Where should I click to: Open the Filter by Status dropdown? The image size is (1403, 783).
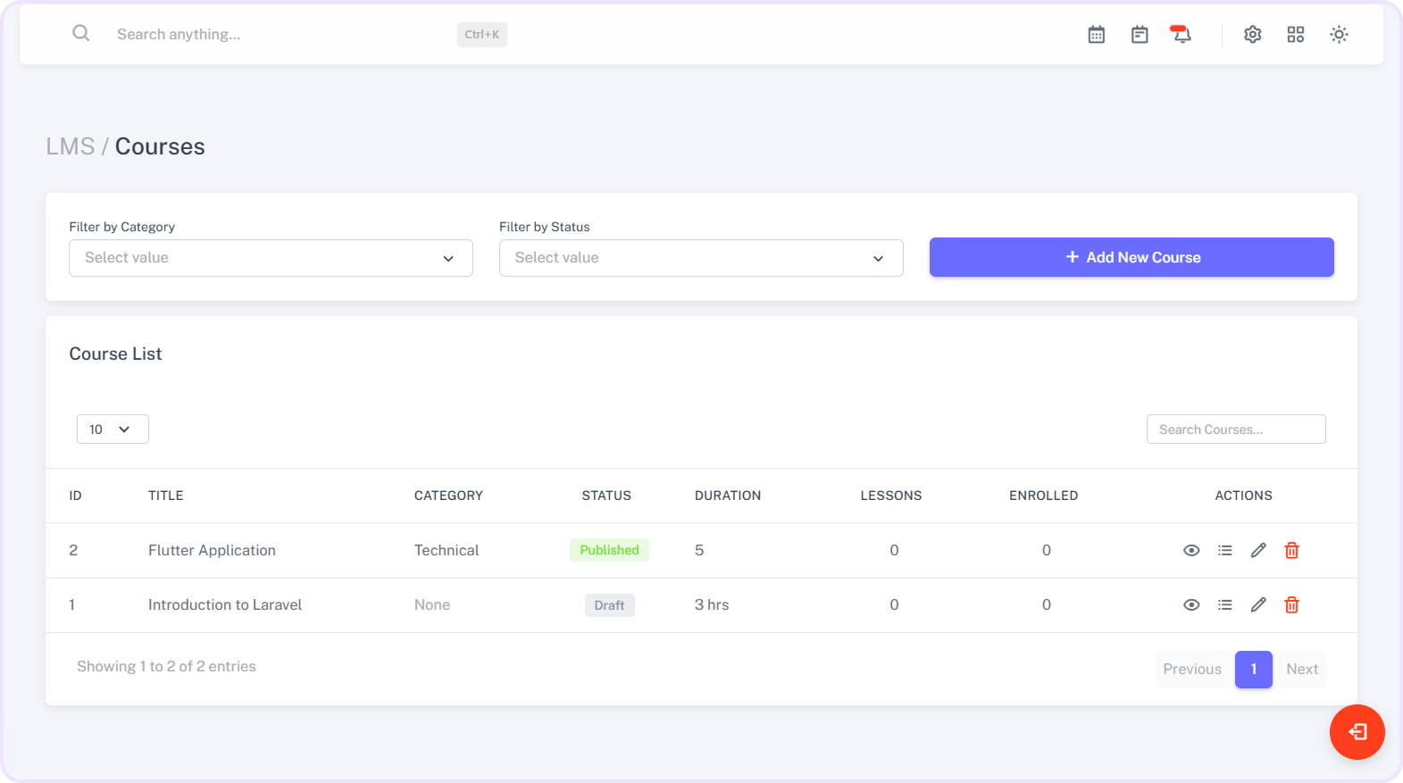pos(701,258)
